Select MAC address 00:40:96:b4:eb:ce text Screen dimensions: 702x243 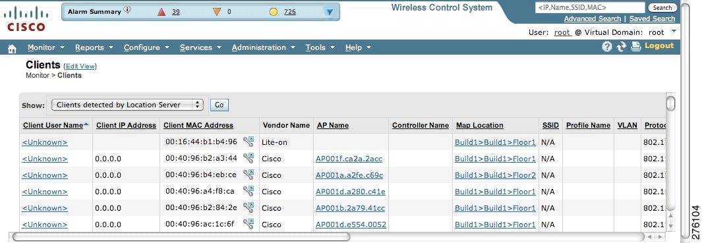tap(201, 175)
